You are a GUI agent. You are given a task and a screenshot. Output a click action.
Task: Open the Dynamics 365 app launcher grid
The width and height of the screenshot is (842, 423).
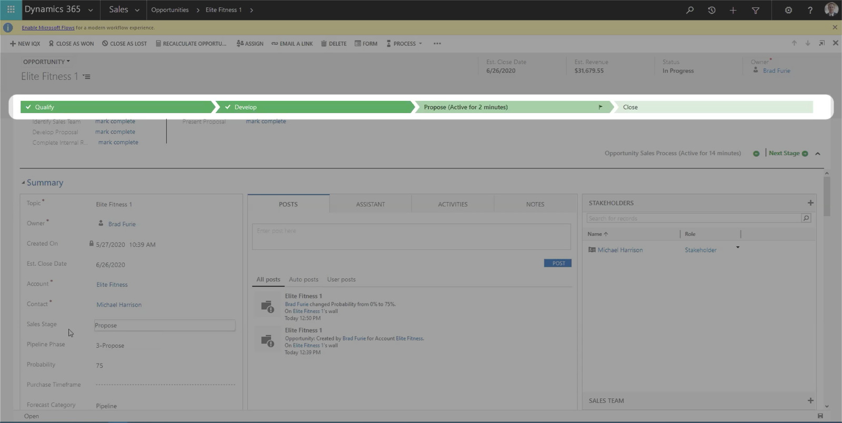pyautogui.click(x=11, y=9)
